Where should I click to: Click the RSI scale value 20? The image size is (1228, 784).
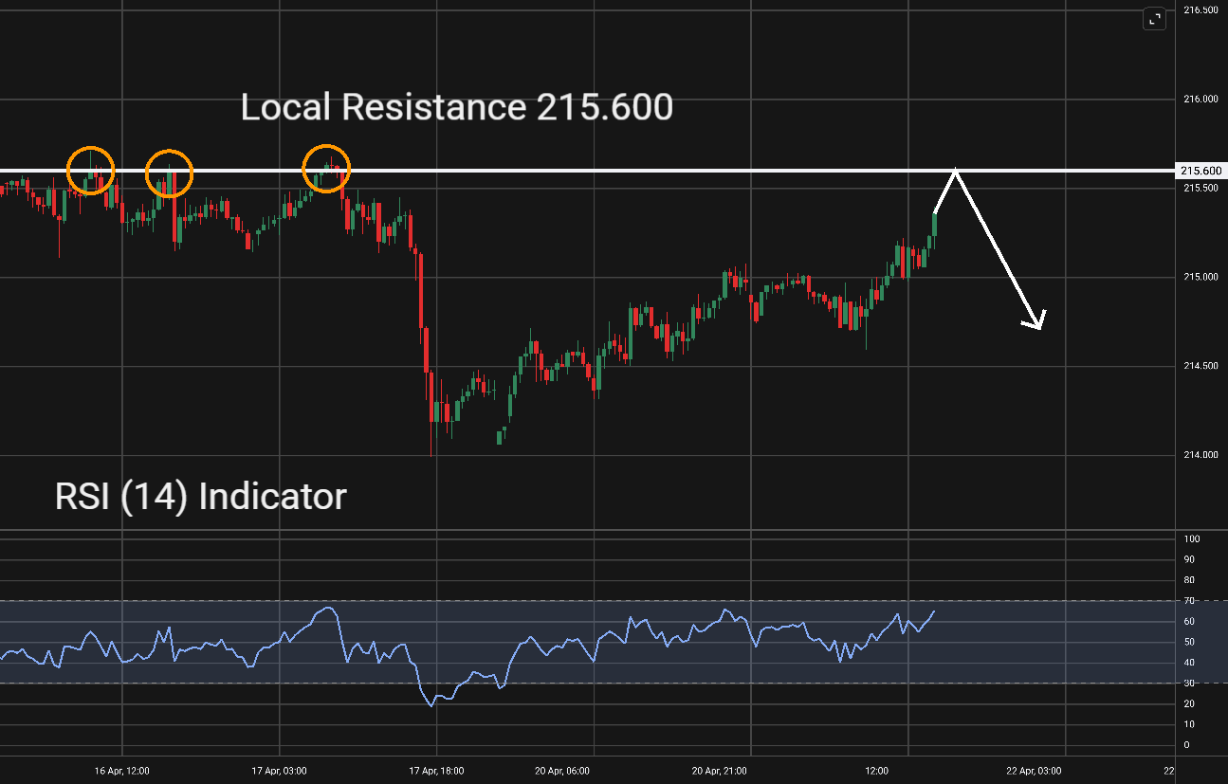(1189, 703)
